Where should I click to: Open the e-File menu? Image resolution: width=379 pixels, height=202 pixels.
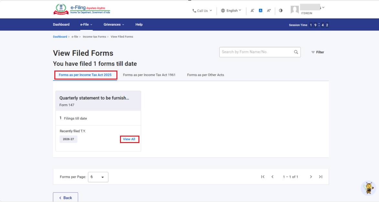pyautogui.click(x=86, y=24)
